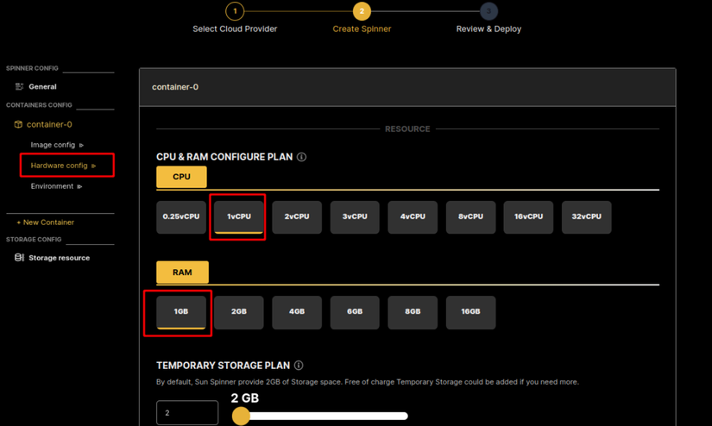The width and height of the screenshot is (712, 426).
Task: Pick the 4vCPU option
Action: pyautogui.click(x=413, y=217)
